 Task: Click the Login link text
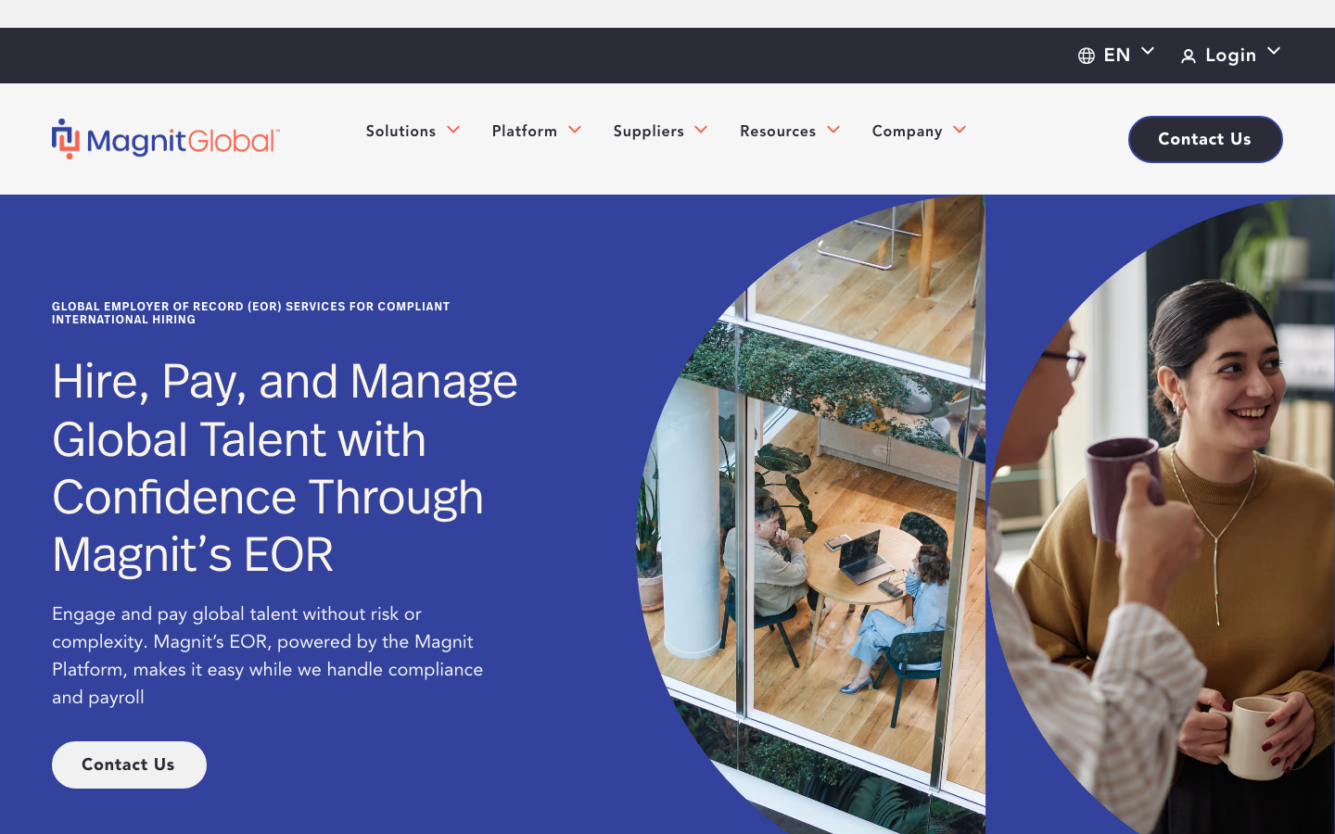point(1231,56)
